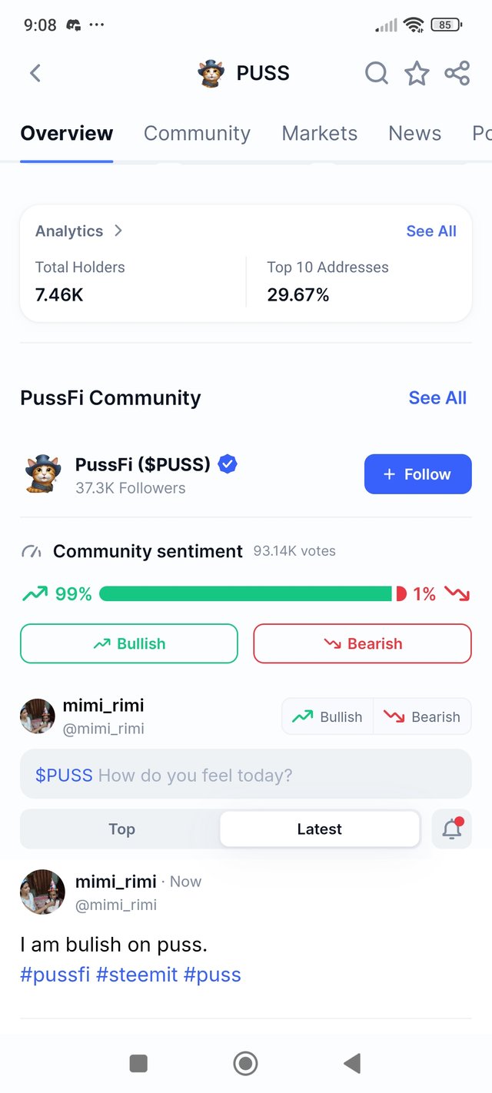
Task: Click the community sentiment gauge icon
Action: [x=32, y=551]
